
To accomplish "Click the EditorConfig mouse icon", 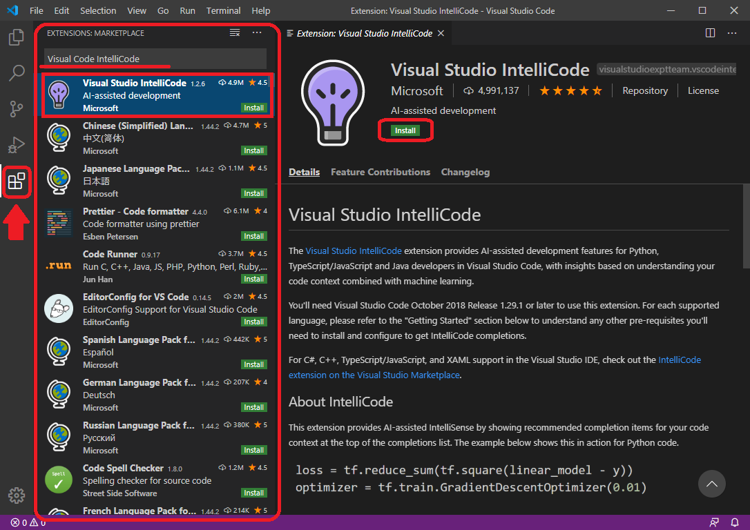I will point(59,308).
